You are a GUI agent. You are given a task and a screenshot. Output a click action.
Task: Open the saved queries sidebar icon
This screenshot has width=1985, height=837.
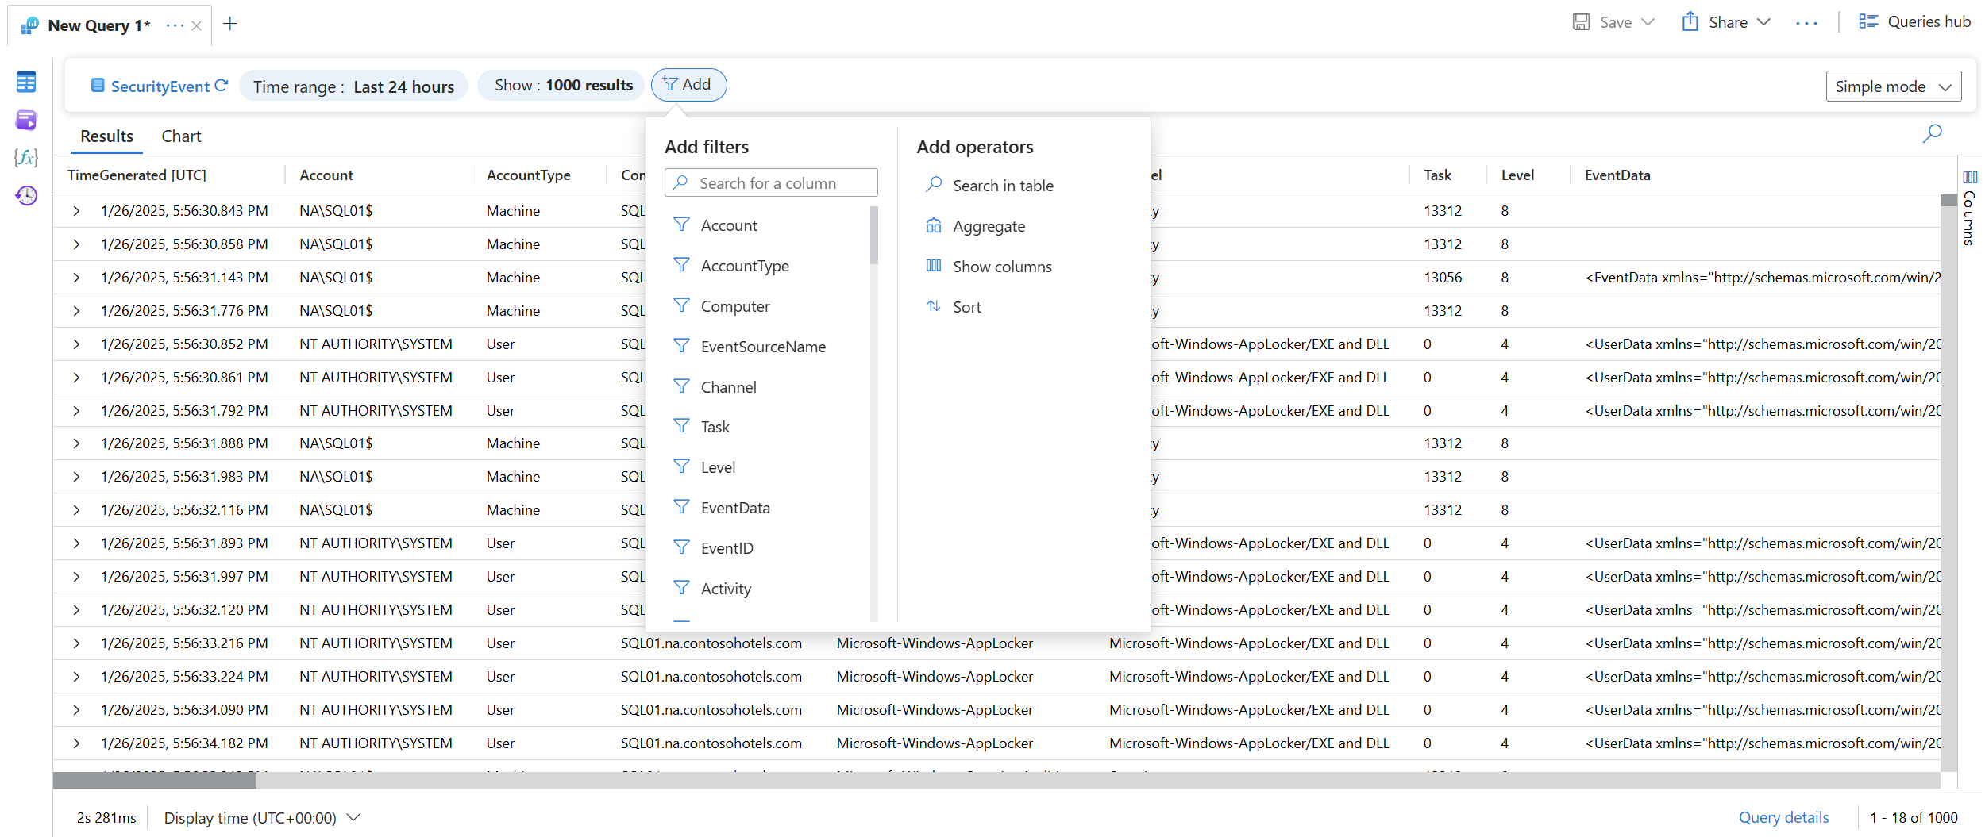[x=26, y=120]
